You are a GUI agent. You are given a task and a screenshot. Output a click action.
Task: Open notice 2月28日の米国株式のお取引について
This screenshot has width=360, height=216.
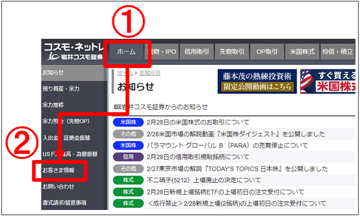tap(198, 122)
